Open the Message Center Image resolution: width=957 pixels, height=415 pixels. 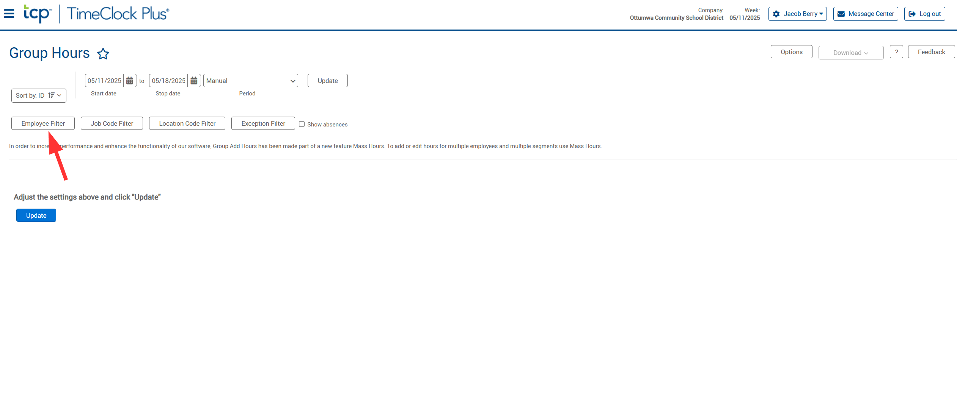click(x=866, y=14)
